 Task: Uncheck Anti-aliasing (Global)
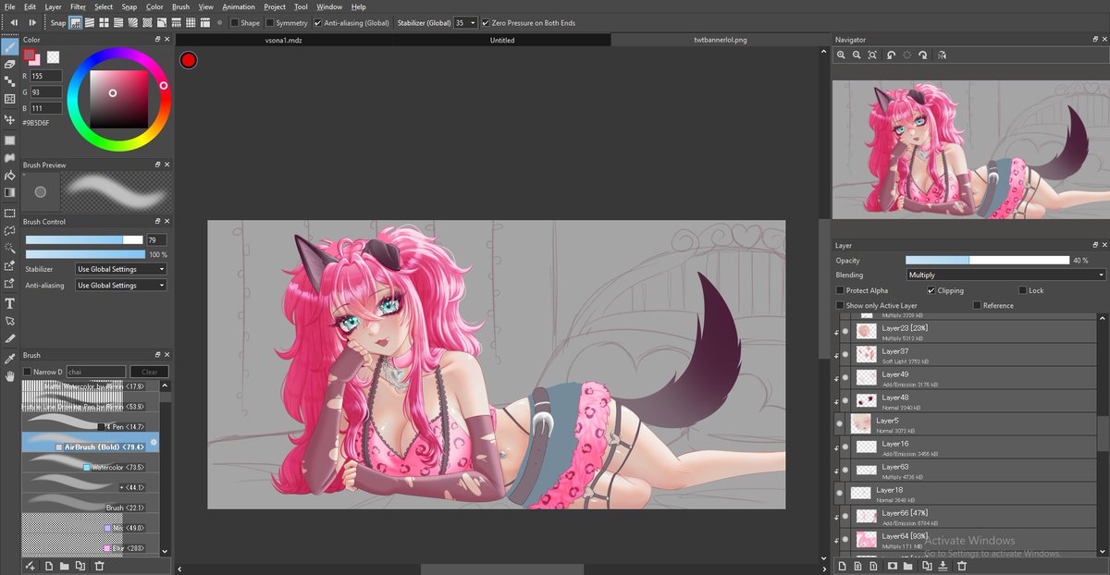(x=318, y=22)
